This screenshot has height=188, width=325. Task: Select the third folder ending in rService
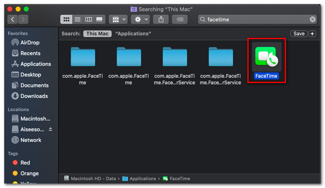coord(175,57)
